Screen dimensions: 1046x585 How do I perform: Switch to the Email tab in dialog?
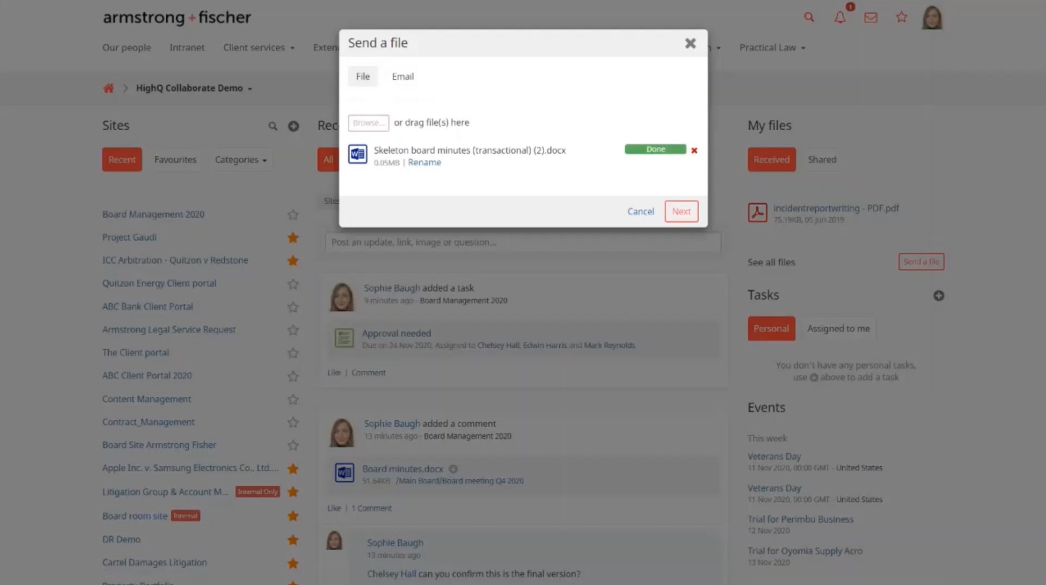[402, 76]
